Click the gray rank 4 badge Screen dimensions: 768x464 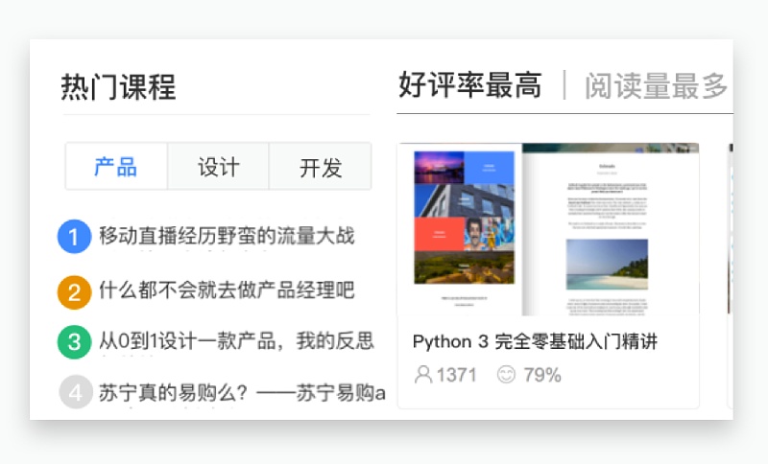pos(75,392)
